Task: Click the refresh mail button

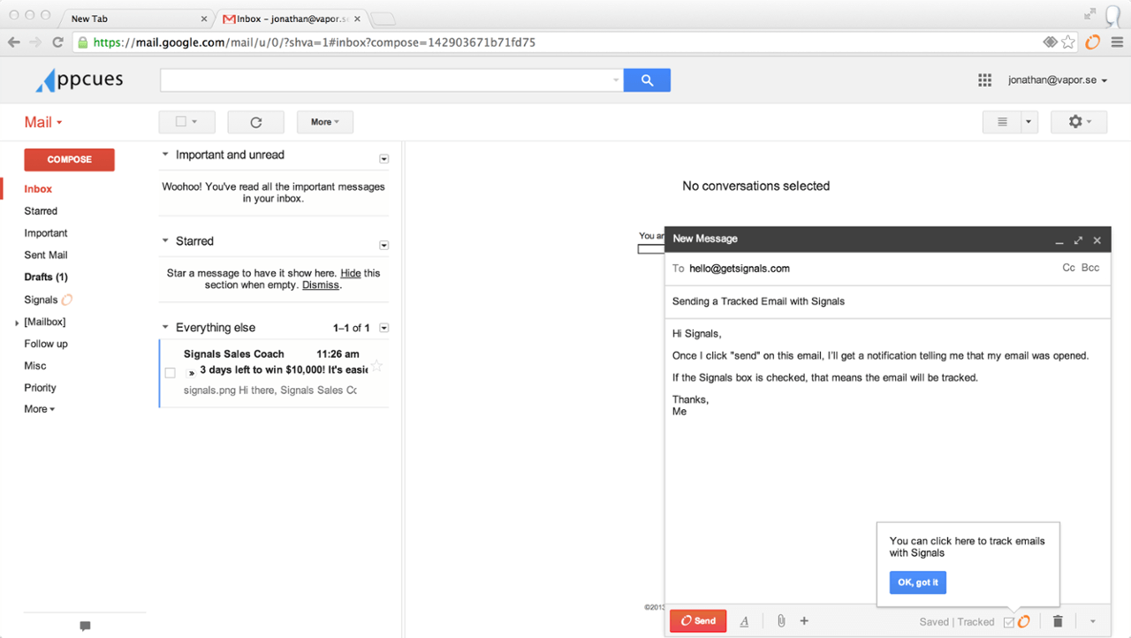Action: (x=256, y=122)
